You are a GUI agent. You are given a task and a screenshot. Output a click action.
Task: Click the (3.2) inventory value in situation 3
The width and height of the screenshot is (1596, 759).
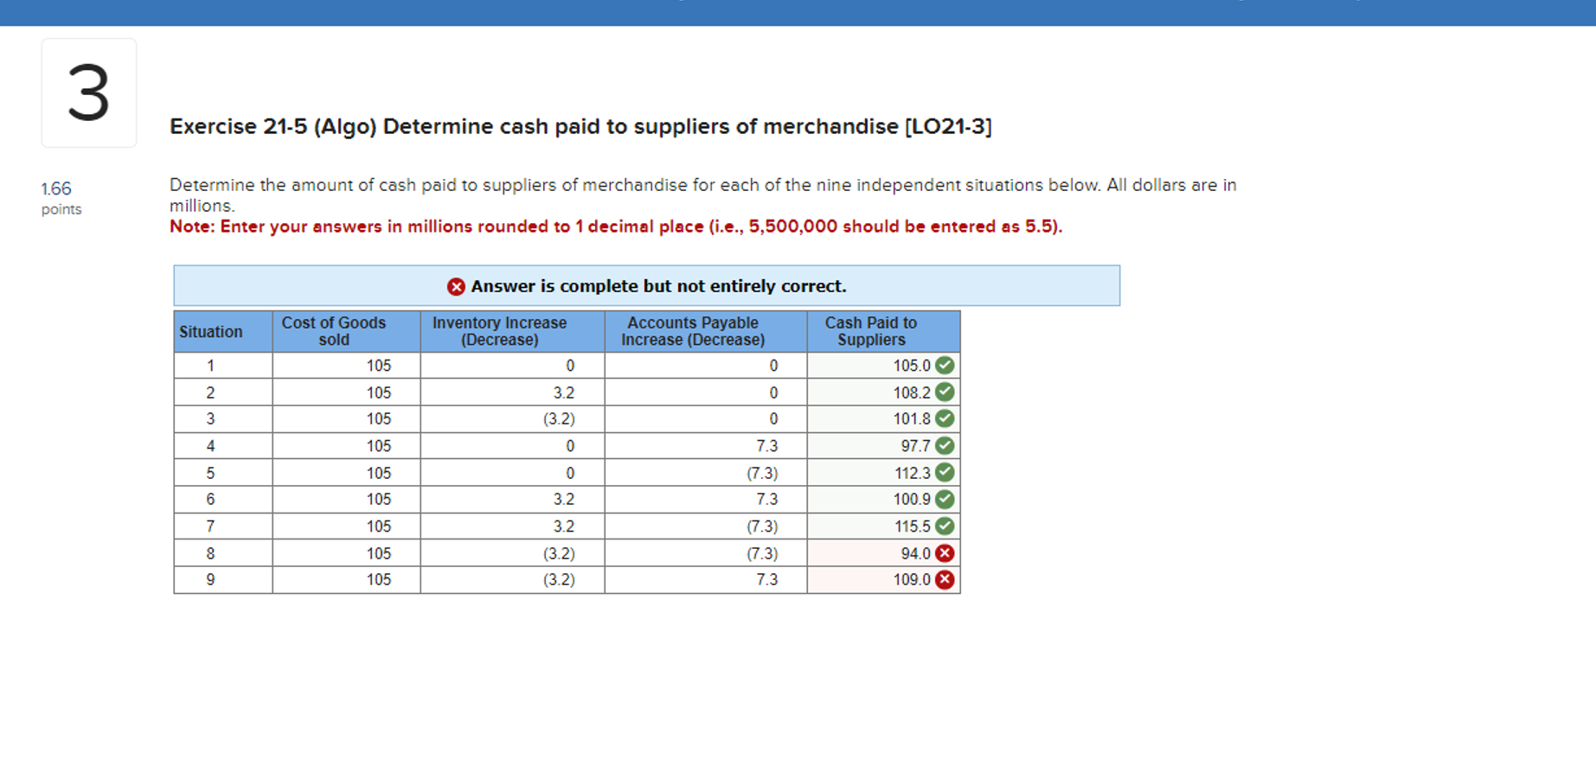pos(559,419)
